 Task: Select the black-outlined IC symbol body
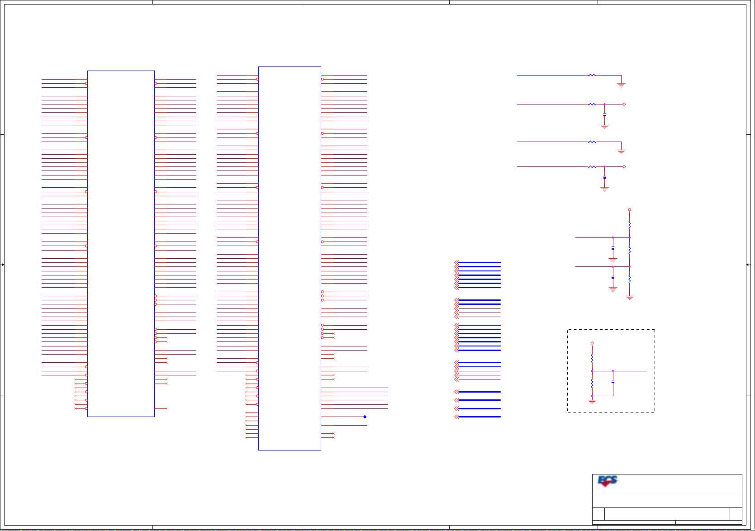click(x=290, y=258)
